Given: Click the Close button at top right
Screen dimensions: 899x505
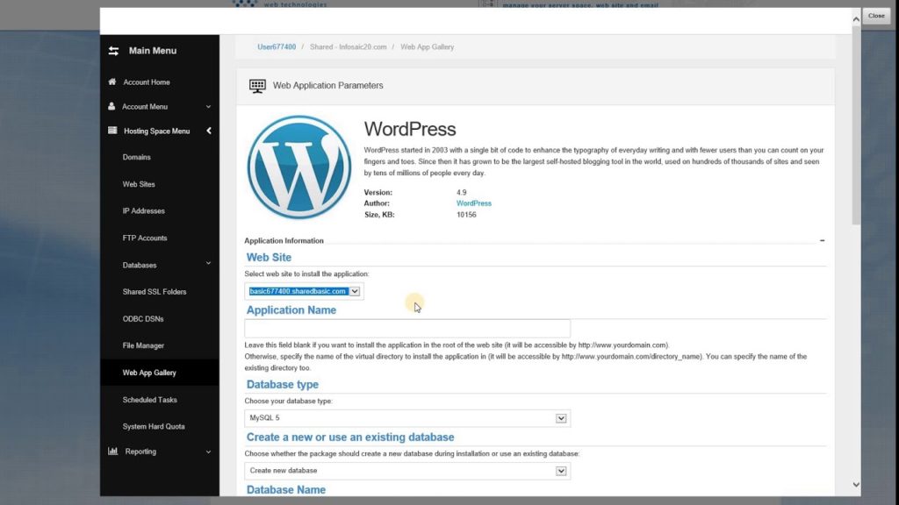Looking at the screenshot, I should tap(876, 16).
